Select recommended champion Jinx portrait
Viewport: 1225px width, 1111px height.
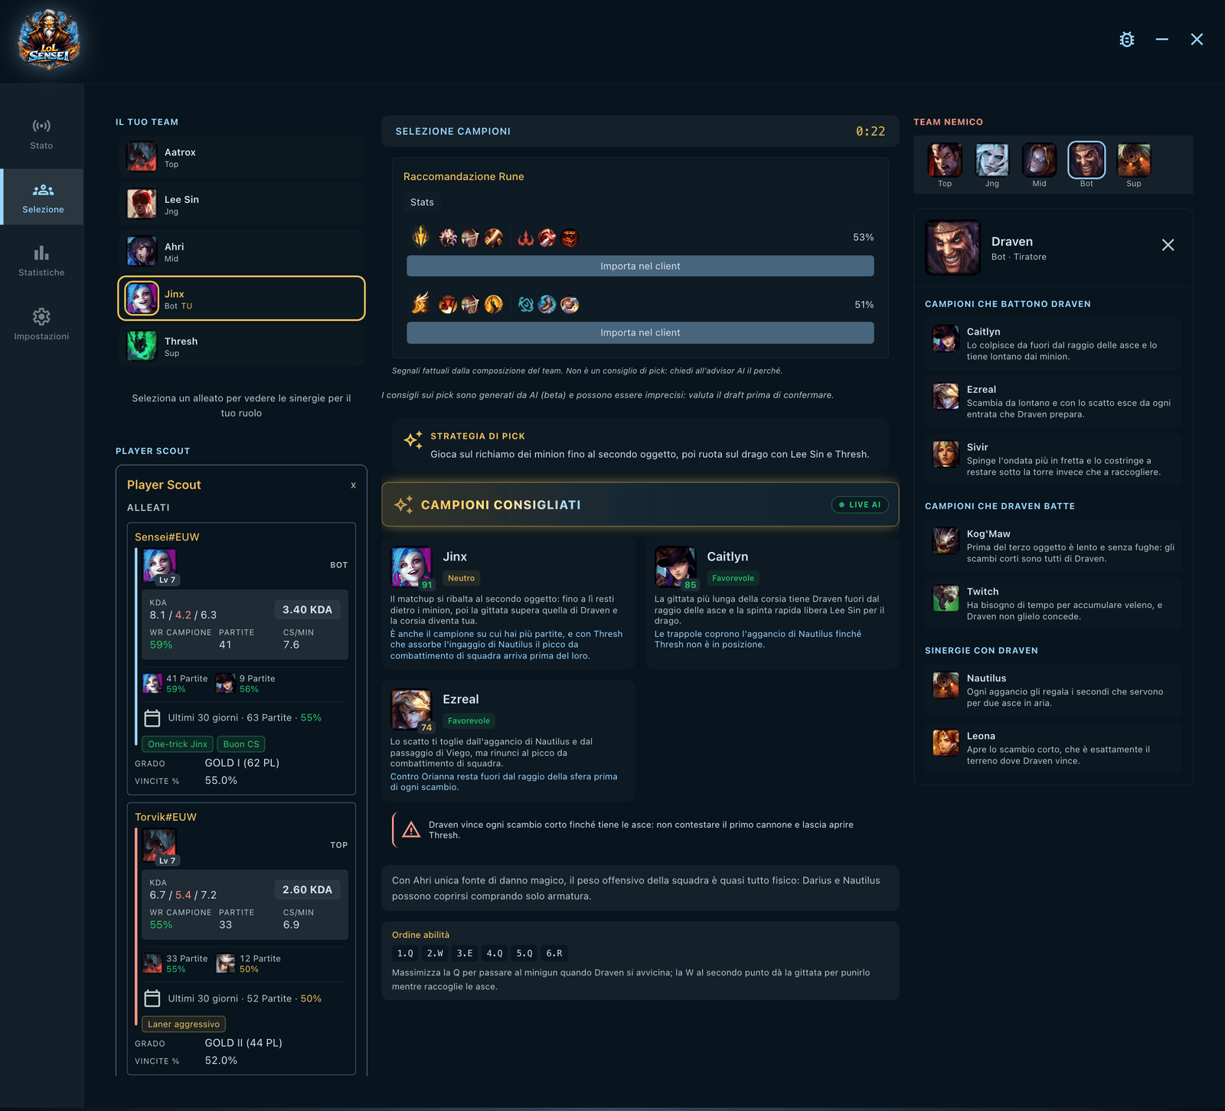coord(411,567)
